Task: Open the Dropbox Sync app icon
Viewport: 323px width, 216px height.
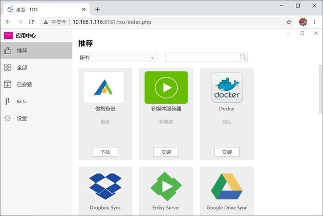Action: tap(105, 187)
